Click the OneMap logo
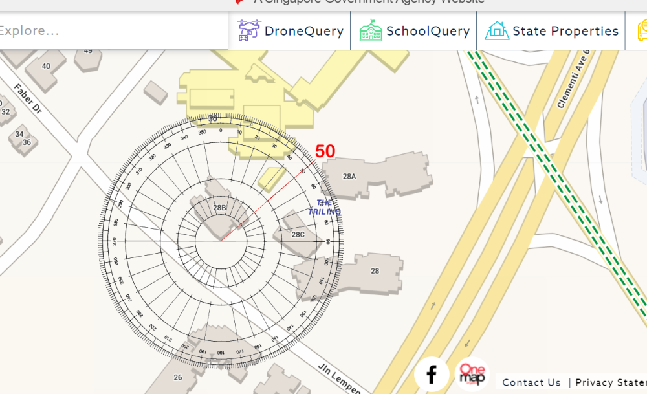Image resolution: width=647 pixels, height=394 pixels. point(472,374)
